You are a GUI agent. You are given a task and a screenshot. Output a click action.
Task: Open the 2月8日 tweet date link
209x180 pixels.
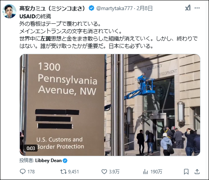145,8
